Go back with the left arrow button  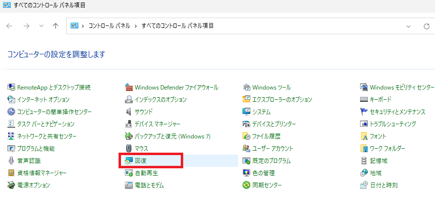(9, 26)
